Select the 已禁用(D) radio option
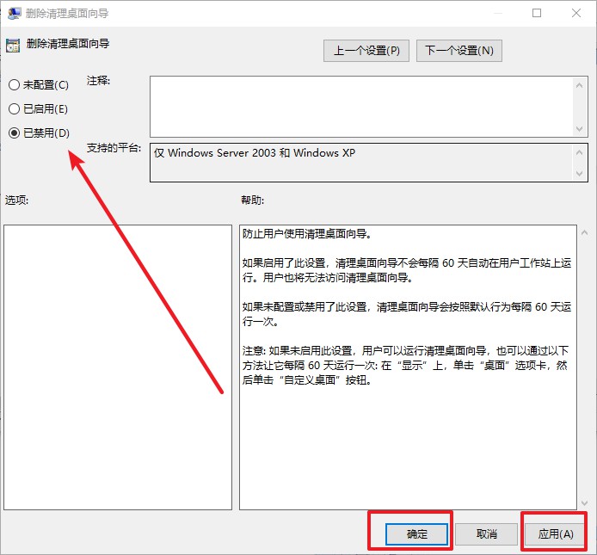The height and width of the screenshot is (555, 597). tap(39, 133)
